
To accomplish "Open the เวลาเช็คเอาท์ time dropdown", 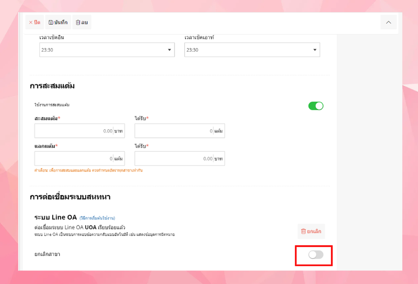I will pyautogui.click(x=252, y=50).
